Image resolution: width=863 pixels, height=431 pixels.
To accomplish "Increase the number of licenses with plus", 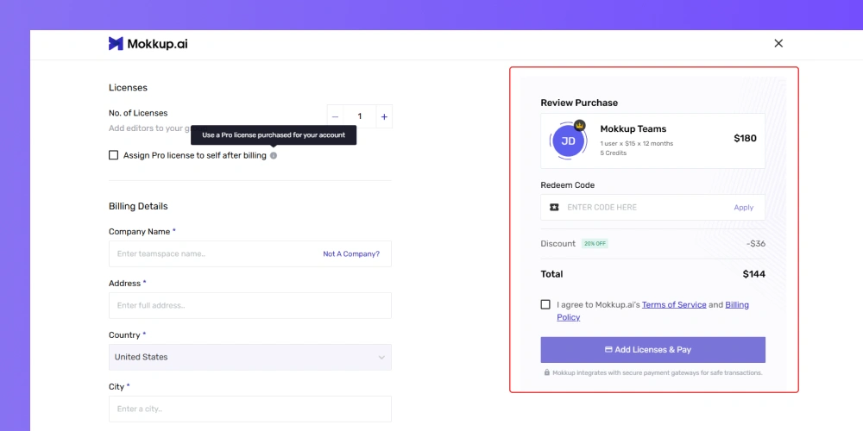I will (x=384, y=116).
